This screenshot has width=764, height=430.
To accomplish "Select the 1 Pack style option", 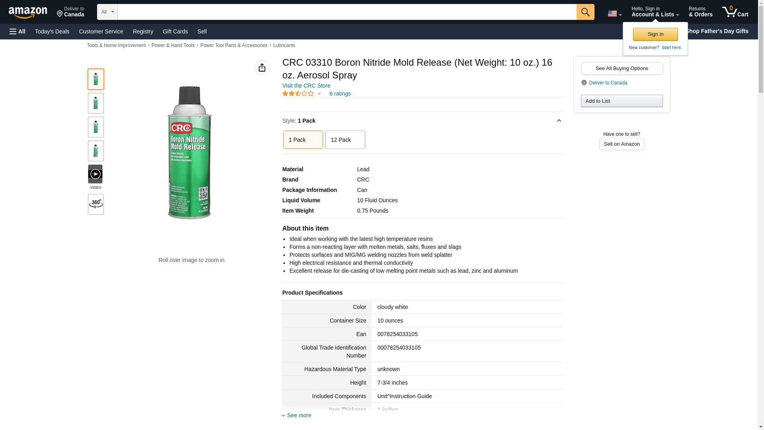I will (303, 140).
